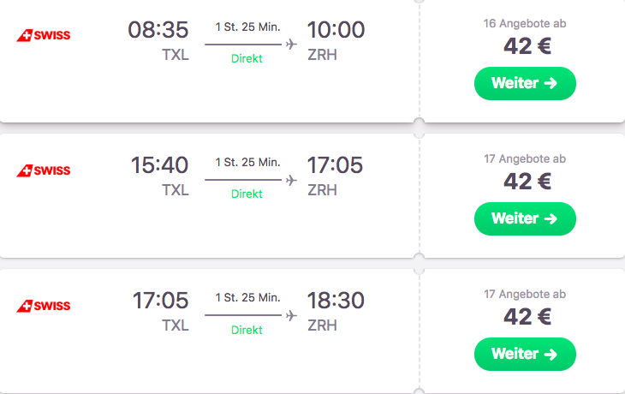Click the airplane icon on the 08:35 flight

click(291, 44)
